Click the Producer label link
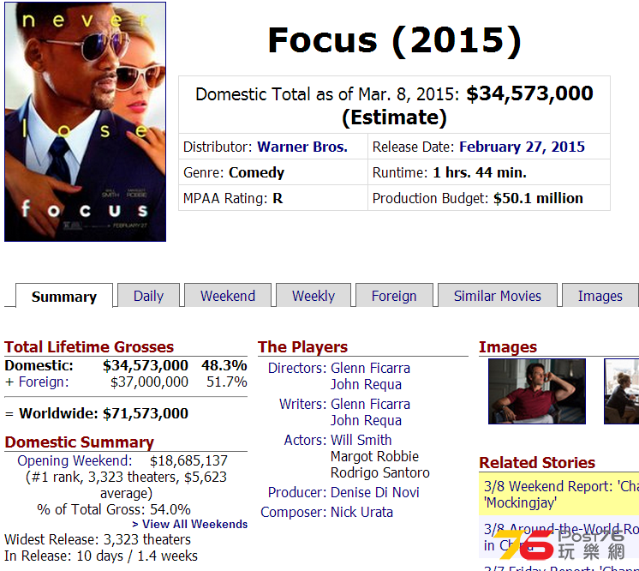The height and width of the screenshot is (571, 639). tap(297, 492)
